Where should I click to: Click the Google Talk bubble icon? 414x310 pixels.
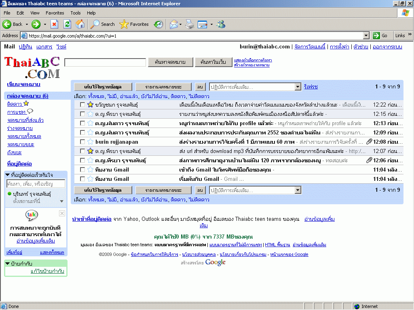coord(32,215)
